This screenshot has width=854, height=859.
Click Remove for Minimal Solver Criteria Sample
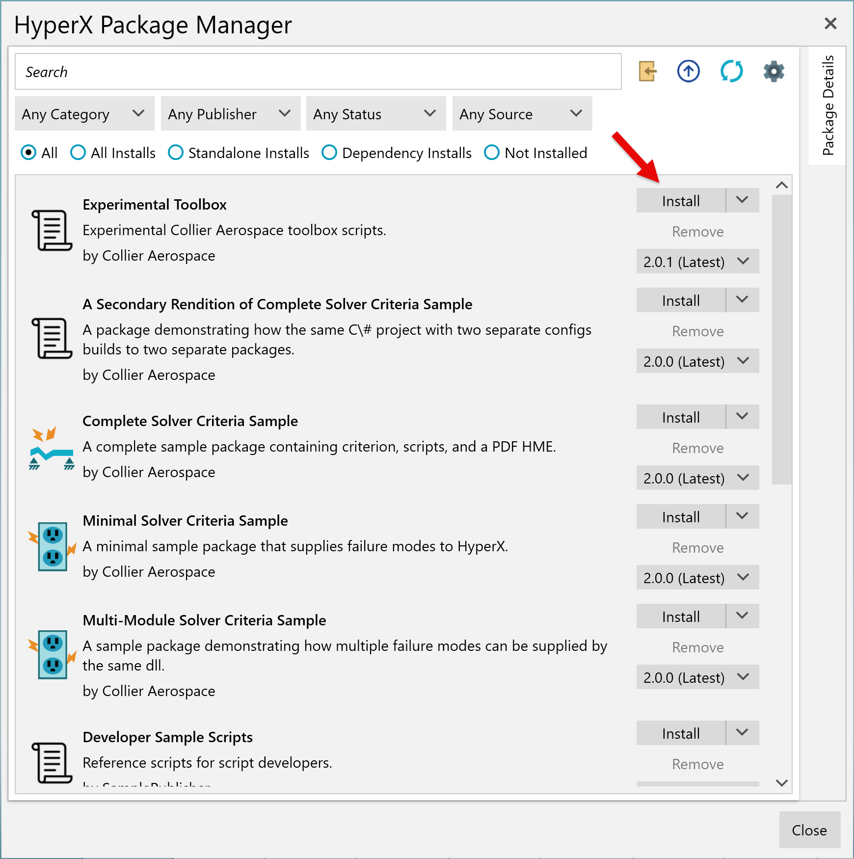tap(698, 547)
